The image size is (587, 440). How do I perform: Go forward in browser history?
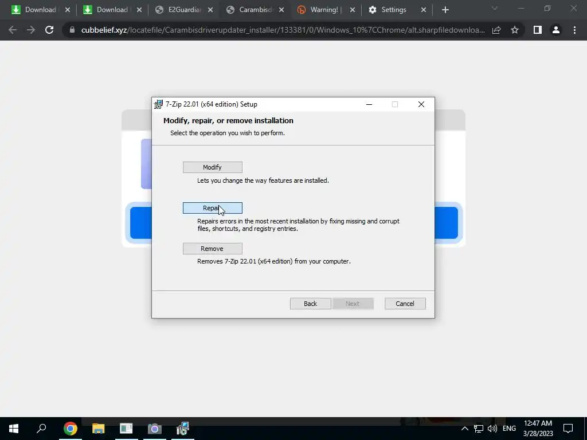[31, 30]
